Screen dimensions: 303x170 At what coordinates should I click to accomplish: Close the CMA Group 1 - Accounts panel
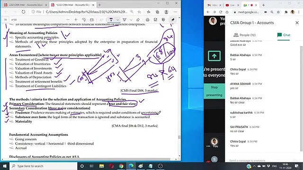tap(297, 23)
